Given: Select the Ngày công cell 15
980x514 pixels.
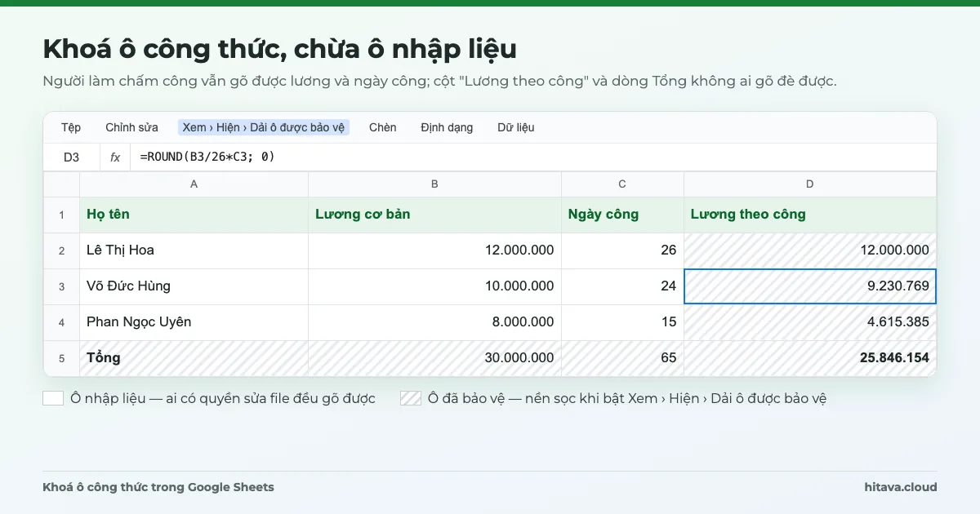Looking at the screenshot, I should [x=622, y=322].
